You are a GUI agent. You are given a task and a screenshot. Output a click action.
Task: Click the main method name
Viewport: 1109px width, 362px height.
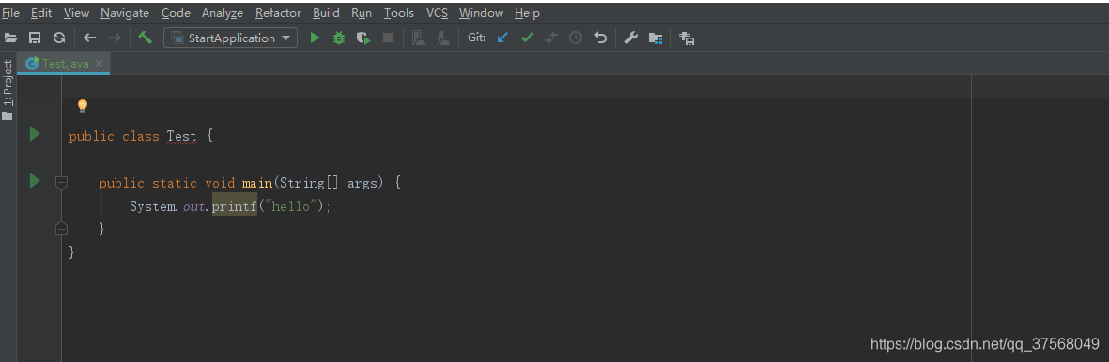257,183
